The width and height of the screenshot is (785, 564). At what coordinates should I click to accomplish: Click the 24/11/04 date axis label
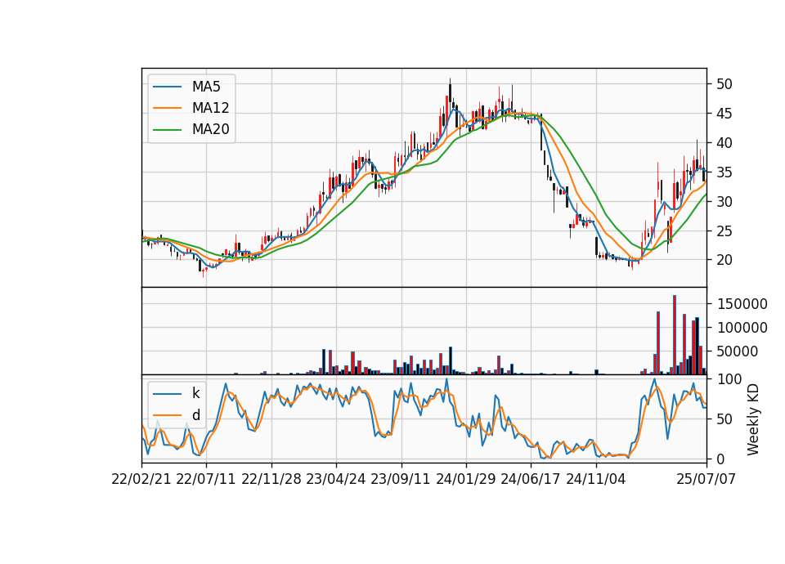click(596, 479)
